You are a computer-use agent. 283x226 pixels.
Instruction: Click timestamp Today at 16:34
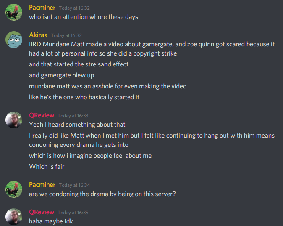(x=74, y=185)
